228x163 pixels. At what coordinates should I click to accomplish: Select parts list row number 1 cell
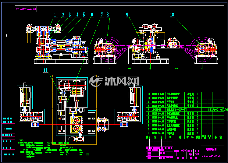tap(149, 133)
